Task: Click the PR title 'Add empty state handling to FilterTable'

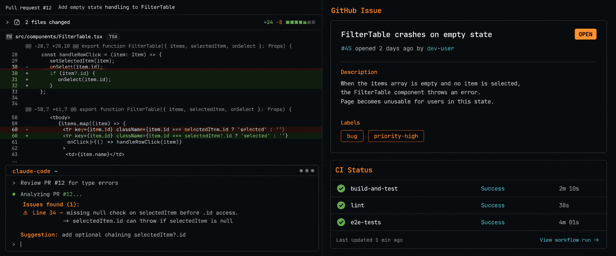Action: (x=116, y=7)
